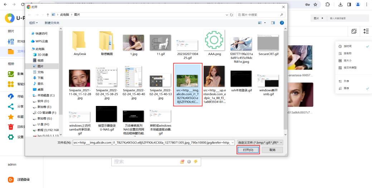The width and height of the screenshot is (372, 188).
Task: Open the file type filter dropdown
Action: [x=260, y=142]
